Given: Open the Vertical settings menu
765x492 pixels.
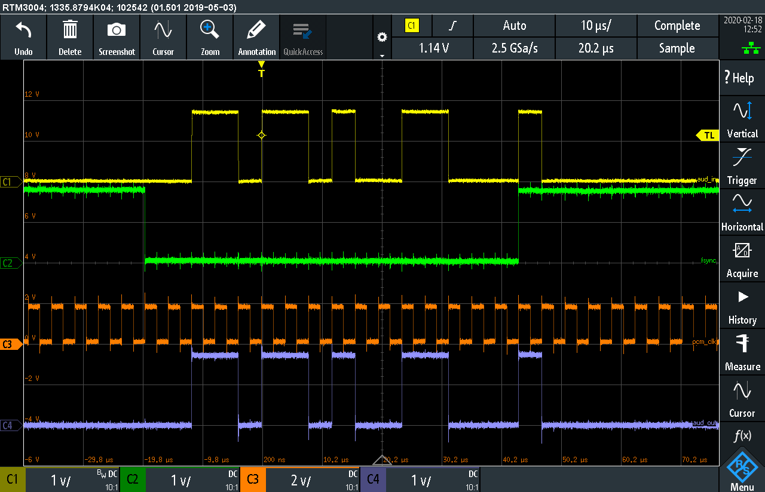Looking at the screenshot, I should 742,119.
